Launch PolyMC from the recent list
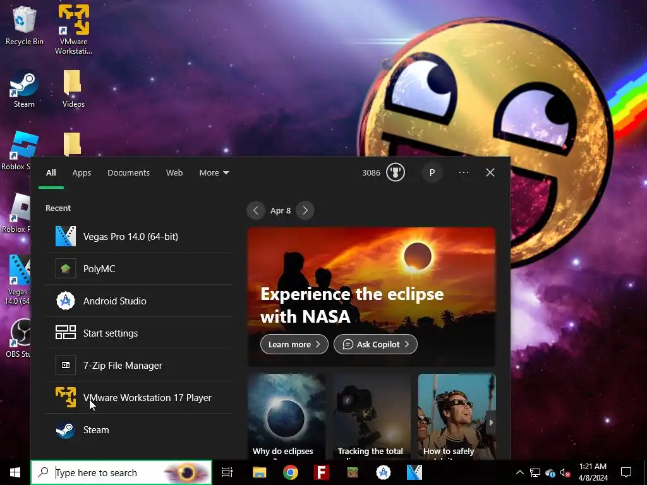The image size is (647, 485). [139, 269]
